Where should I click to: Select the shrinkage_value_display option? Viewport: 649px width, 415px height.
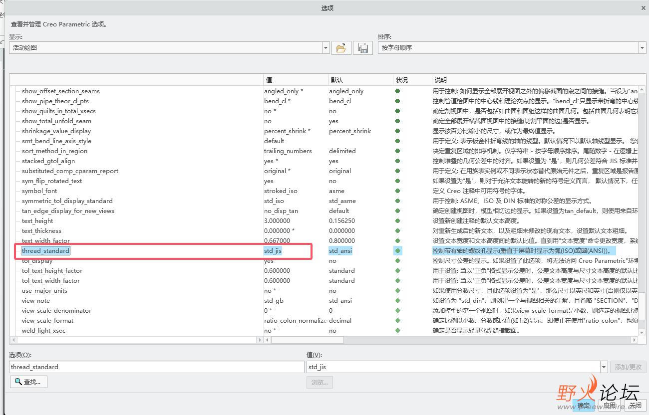[x=56, y=131]
